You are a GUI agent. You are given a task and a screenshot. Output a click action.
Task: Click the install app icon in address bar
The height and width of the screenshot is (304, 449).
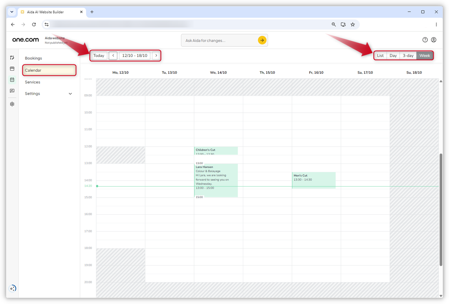[343, 25]
